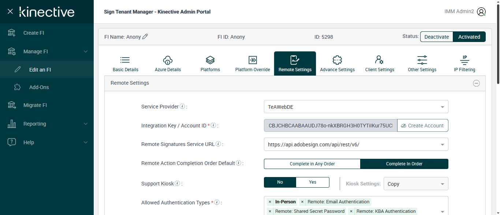Open the Azure Details cloud icon tab

pyautogui.click(x=168, y=64)
